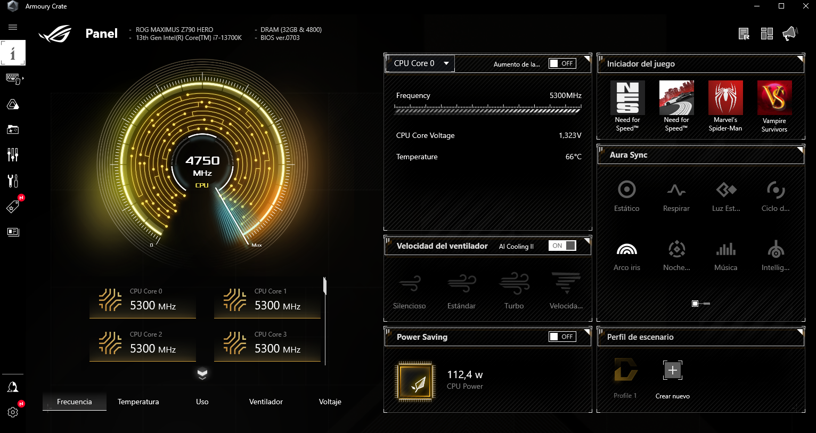
Task: Select Estático Aura Sync effect
Action: pyautogui.click(x=627, y=196)
